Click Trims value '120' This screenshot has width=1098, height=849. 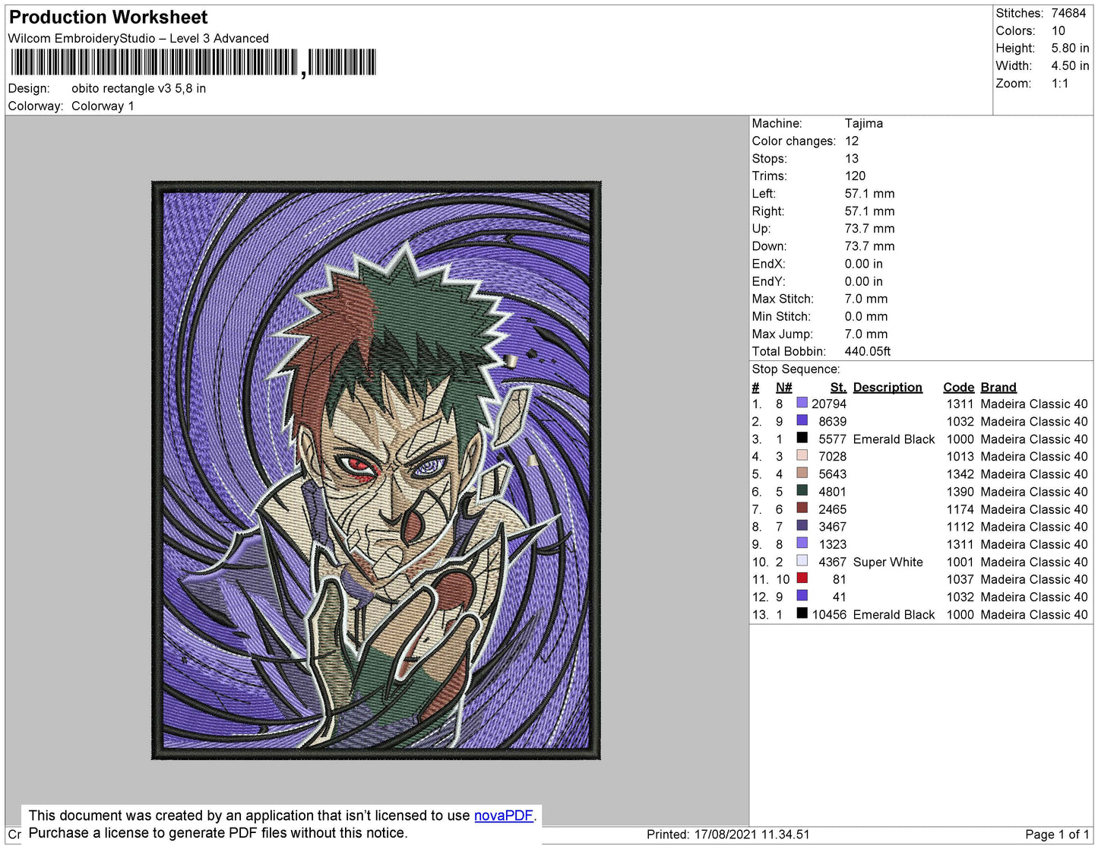pyautogui.click(x=856, y=176)
